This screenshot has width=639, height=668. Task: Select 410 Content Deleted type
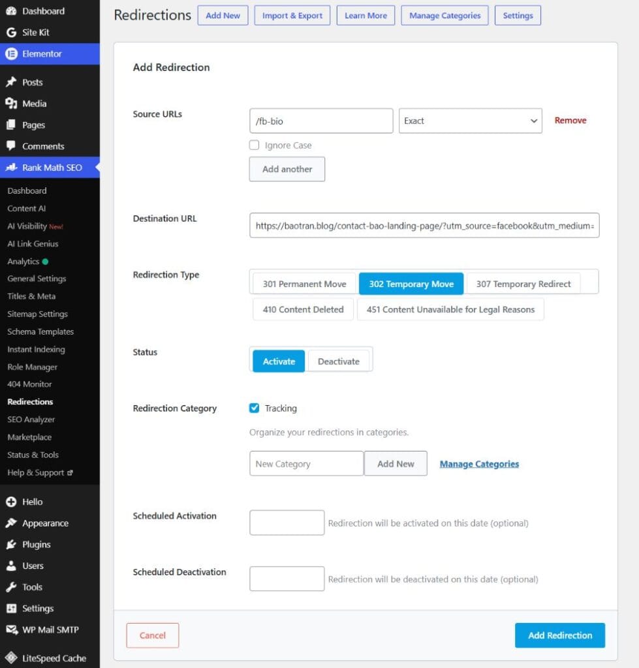(303, 309)
